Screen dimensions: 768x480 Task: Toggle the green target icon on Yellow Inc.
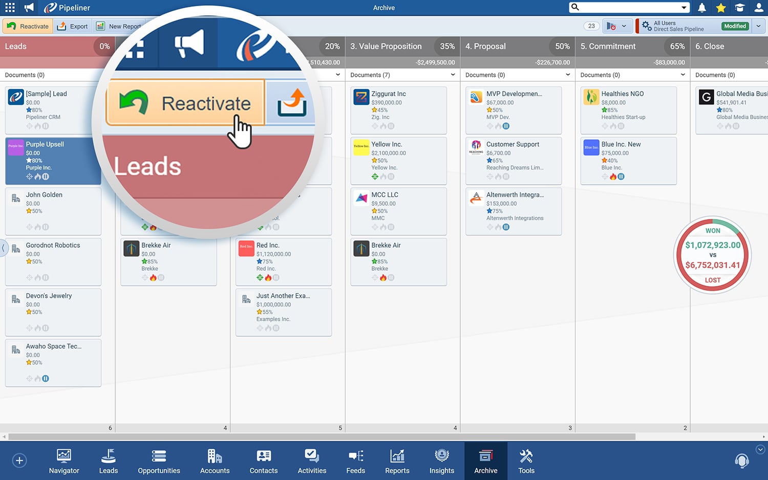pos(375,176)
